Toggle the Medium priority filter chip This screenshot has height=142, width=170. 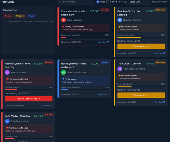[20, 16]
